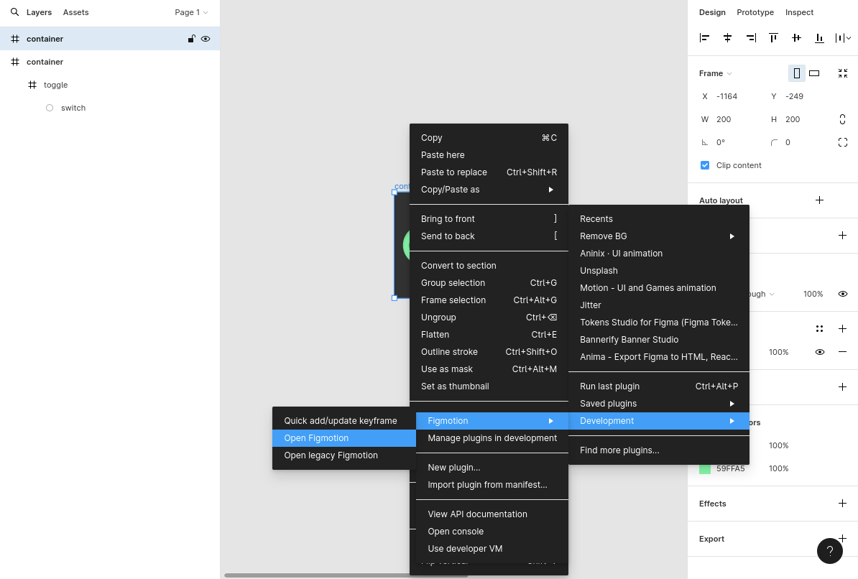858x579 pixels.
Task: Choose Run last plugin
Action: tap(659, 386)
